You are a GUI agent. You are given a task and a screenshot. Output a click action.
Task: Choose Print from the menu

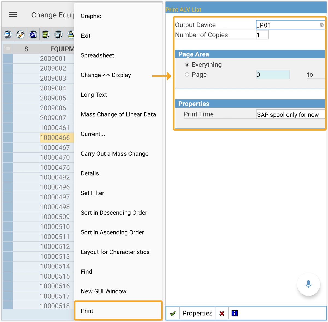pyautogui.click(x=87, y=311)
